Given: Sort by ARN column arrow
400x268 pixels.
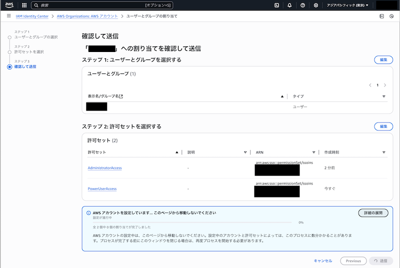Looking at the screenshot, I should (314, 152).
